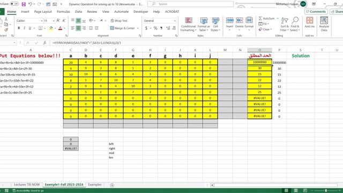This screenshot has height=193, width=343.
Task: Undo the last action
Action: pyautogui.click(x=30, y=4)
